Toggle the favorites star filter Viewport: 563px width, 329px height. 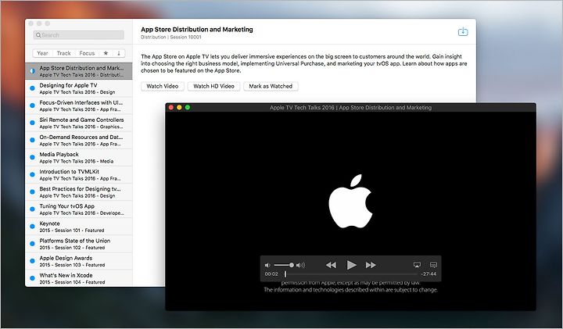(x=106, y=53)
